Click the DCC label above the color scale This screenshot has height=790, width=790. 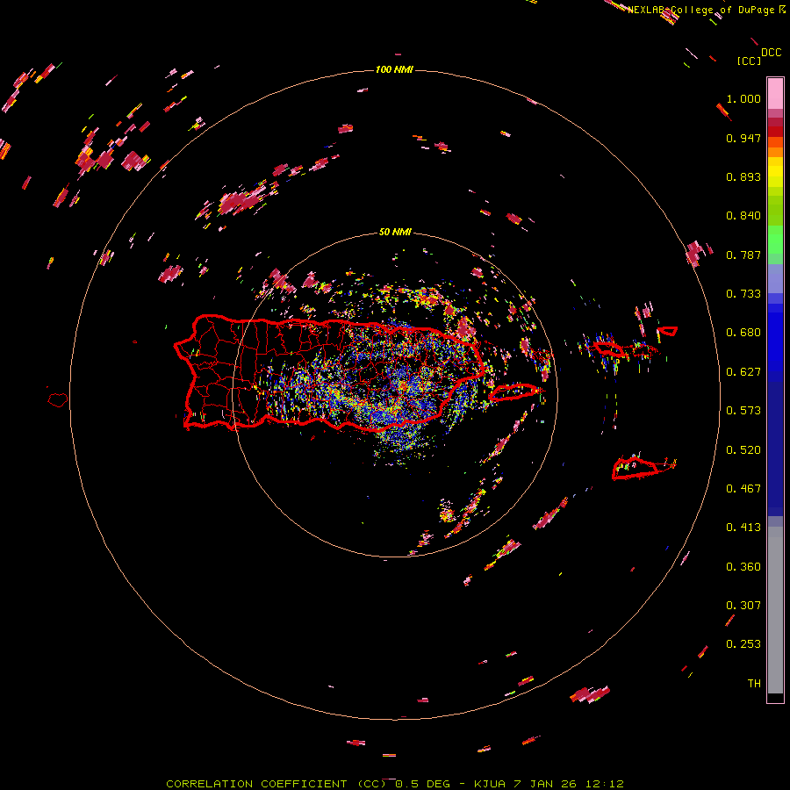pyautogui.click(x=772, y=53)
